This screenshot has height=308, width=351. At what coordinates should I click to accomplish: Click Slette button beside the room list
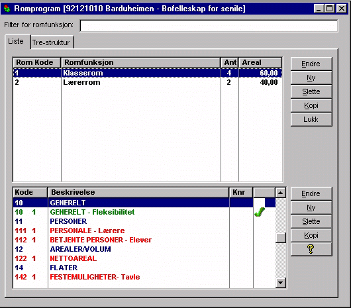[x=311, y=91]
